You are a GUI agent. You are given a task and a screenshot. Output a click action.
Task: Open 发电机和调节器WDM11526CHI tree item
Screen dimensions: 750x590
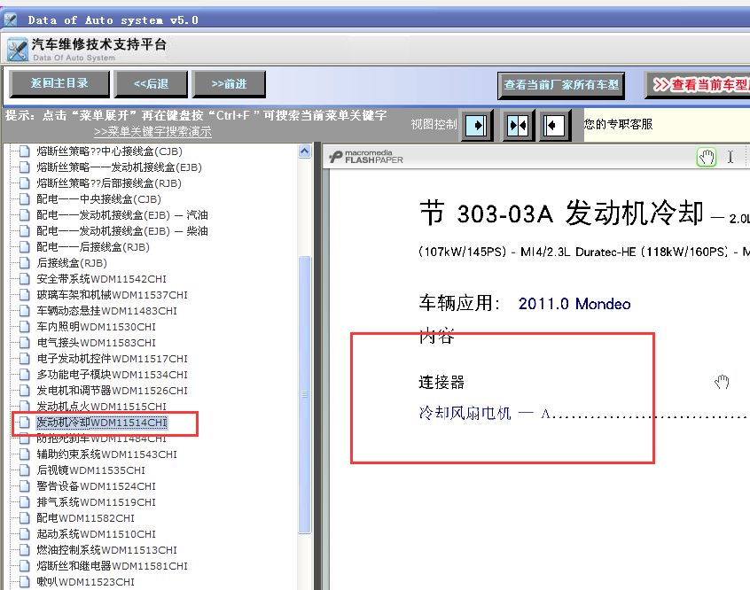pos(112,391)
